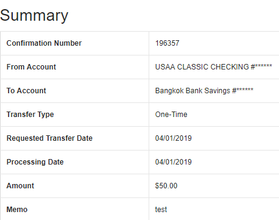279x220 pixels.
Task: Click the Bangkok Bank Savings account value
Action: (204, 91)
